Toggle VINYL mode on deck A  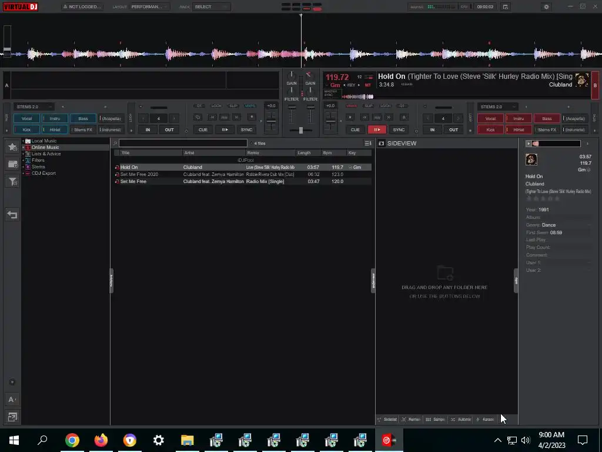(250, 106)
